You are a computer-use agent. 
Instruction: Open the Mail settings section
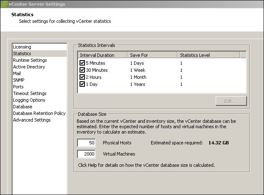coord(17,73)
